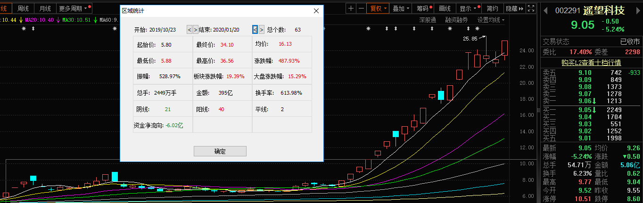Open the 设置均线 moving average dropdown

491,20
